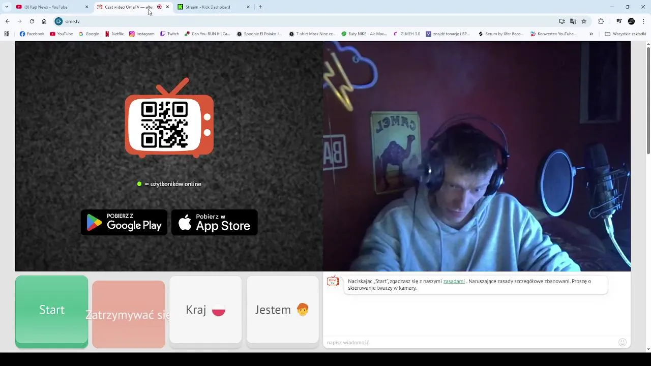The height and width of the screenshot is (366, 651).
Task: Open the translate page icon
Action: 573,21
